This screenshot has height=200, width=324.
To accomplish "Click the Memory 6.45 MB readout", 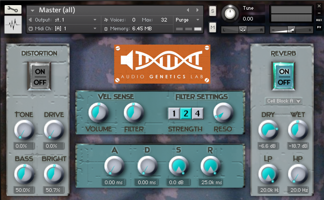I will click(142, 28).
